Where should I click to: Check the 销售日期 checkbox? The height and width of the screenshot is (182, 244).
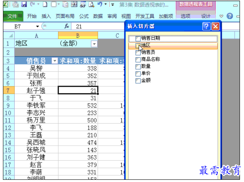[x=138, y=39]
